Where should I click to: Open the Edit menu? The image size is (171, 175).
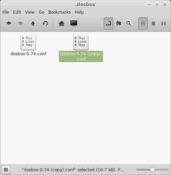[17, 12]
